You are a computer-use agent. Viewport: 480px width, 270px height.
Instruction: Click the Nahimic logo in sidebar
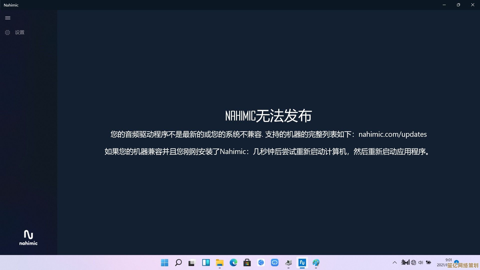tap(28, 237)
